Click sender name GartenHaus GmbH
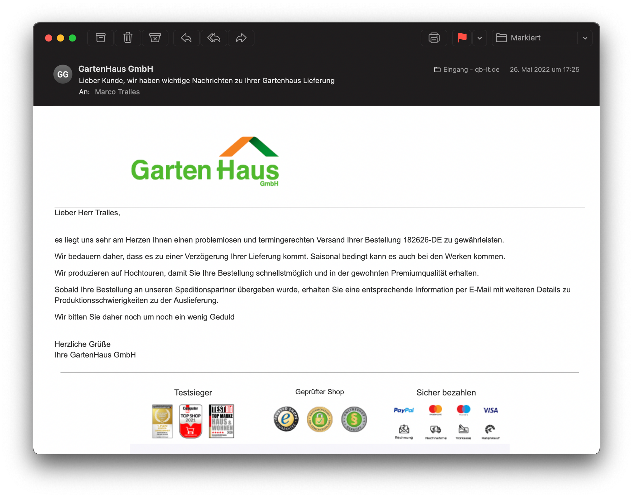This screenshot has height=498, width=633. [x=116, y=69]
